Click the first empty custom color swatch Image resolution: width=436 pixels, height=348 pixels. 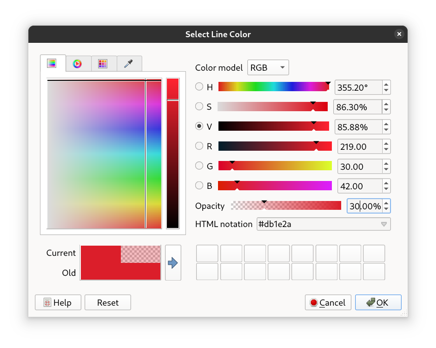coord(207,254)
